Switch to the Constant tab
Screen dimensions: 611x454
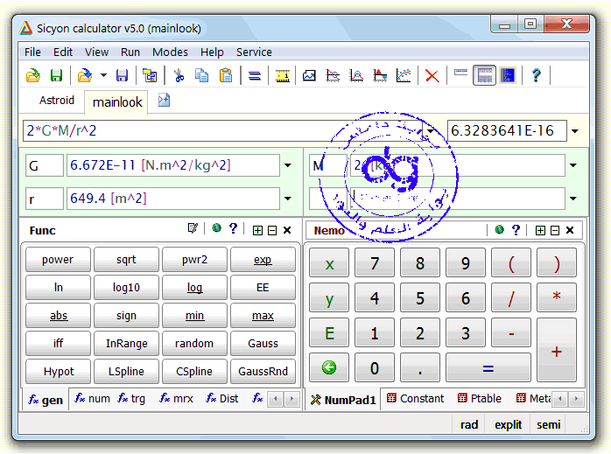415,399
